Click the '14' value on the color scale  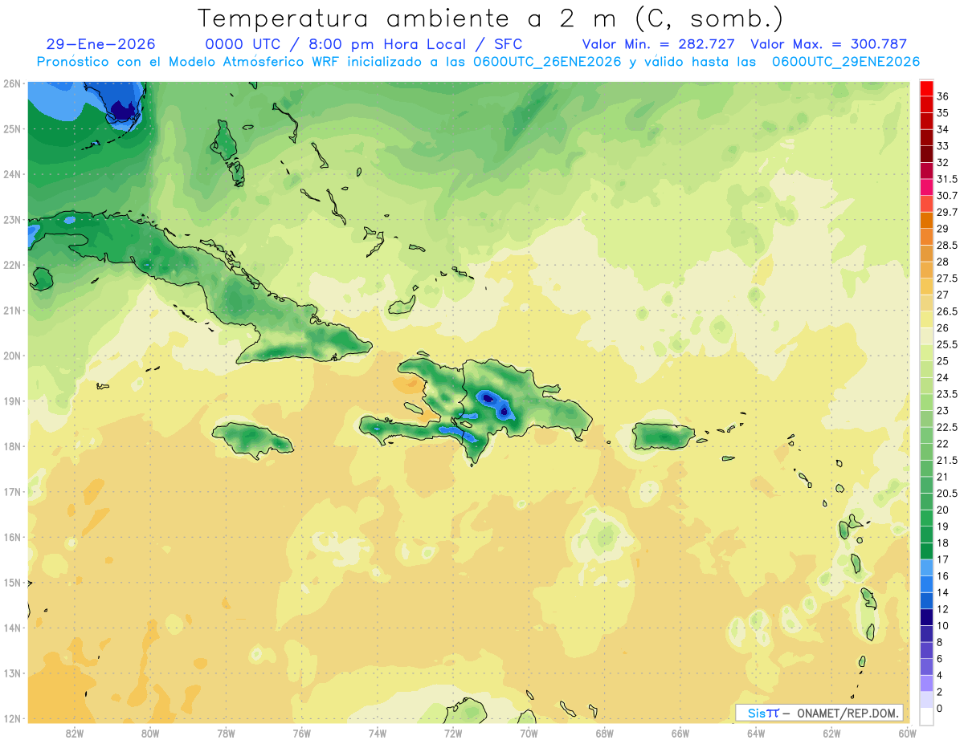[943, 592]
